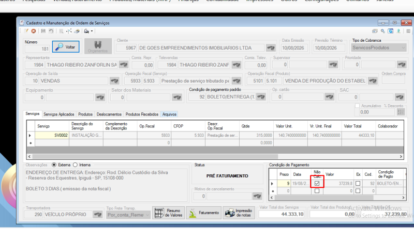The width and height of the screenshot is (414, 229).
Task: Click the Observações text area
Action: click(x=106, y=185)
